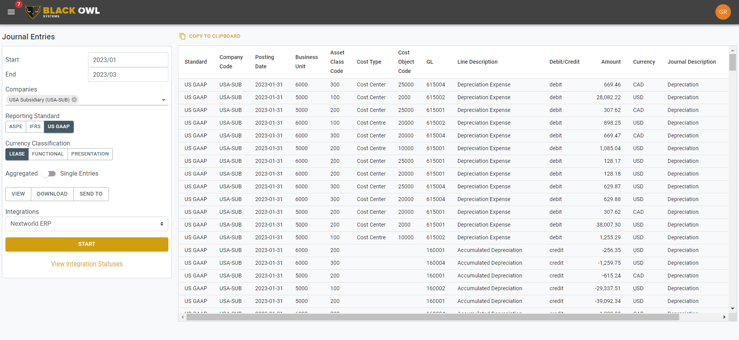
Task: Click the amount 28,082.22 cell
Action: click(x=608, y=98)
